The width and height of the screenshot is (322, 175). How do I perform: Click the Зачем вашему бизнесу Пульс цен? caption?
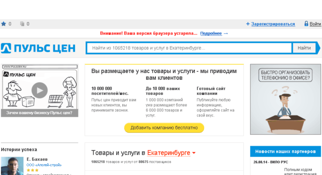tap(39, 113)
